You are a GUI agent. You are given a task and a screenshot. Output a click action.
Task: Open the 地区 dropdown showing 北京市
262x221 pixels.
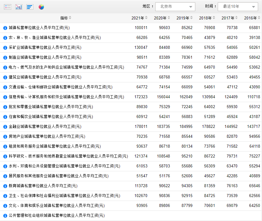(x=175, y=7)
